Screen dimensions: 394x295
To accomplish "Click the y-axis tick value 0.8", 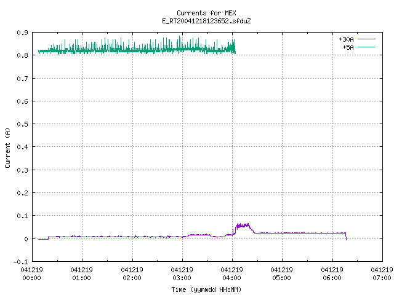I will point(22,55).
